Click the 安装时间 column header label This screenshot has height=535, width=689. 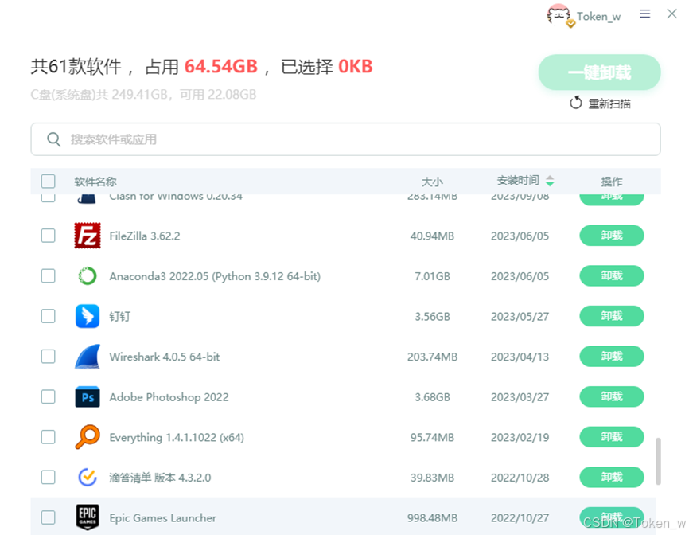pos(518,181)
